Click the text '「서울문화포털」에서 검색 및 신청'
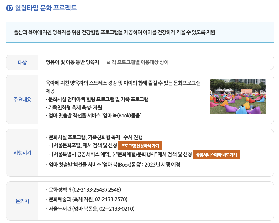279x223 pixels. point(84,145)
